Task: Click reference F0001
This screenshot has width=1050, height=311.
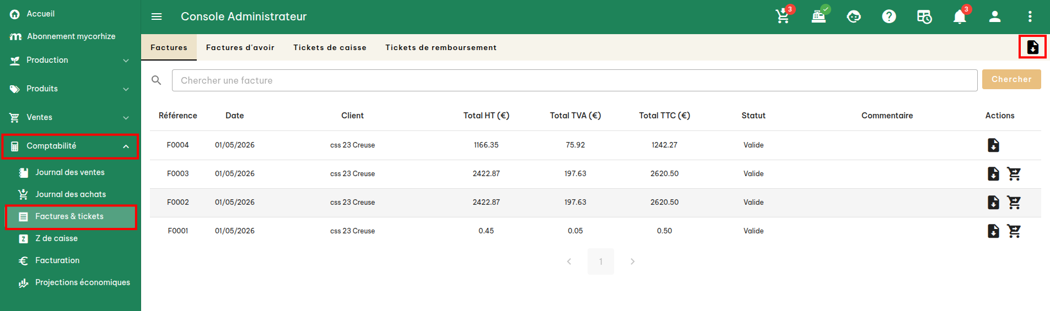Action: 178,231
